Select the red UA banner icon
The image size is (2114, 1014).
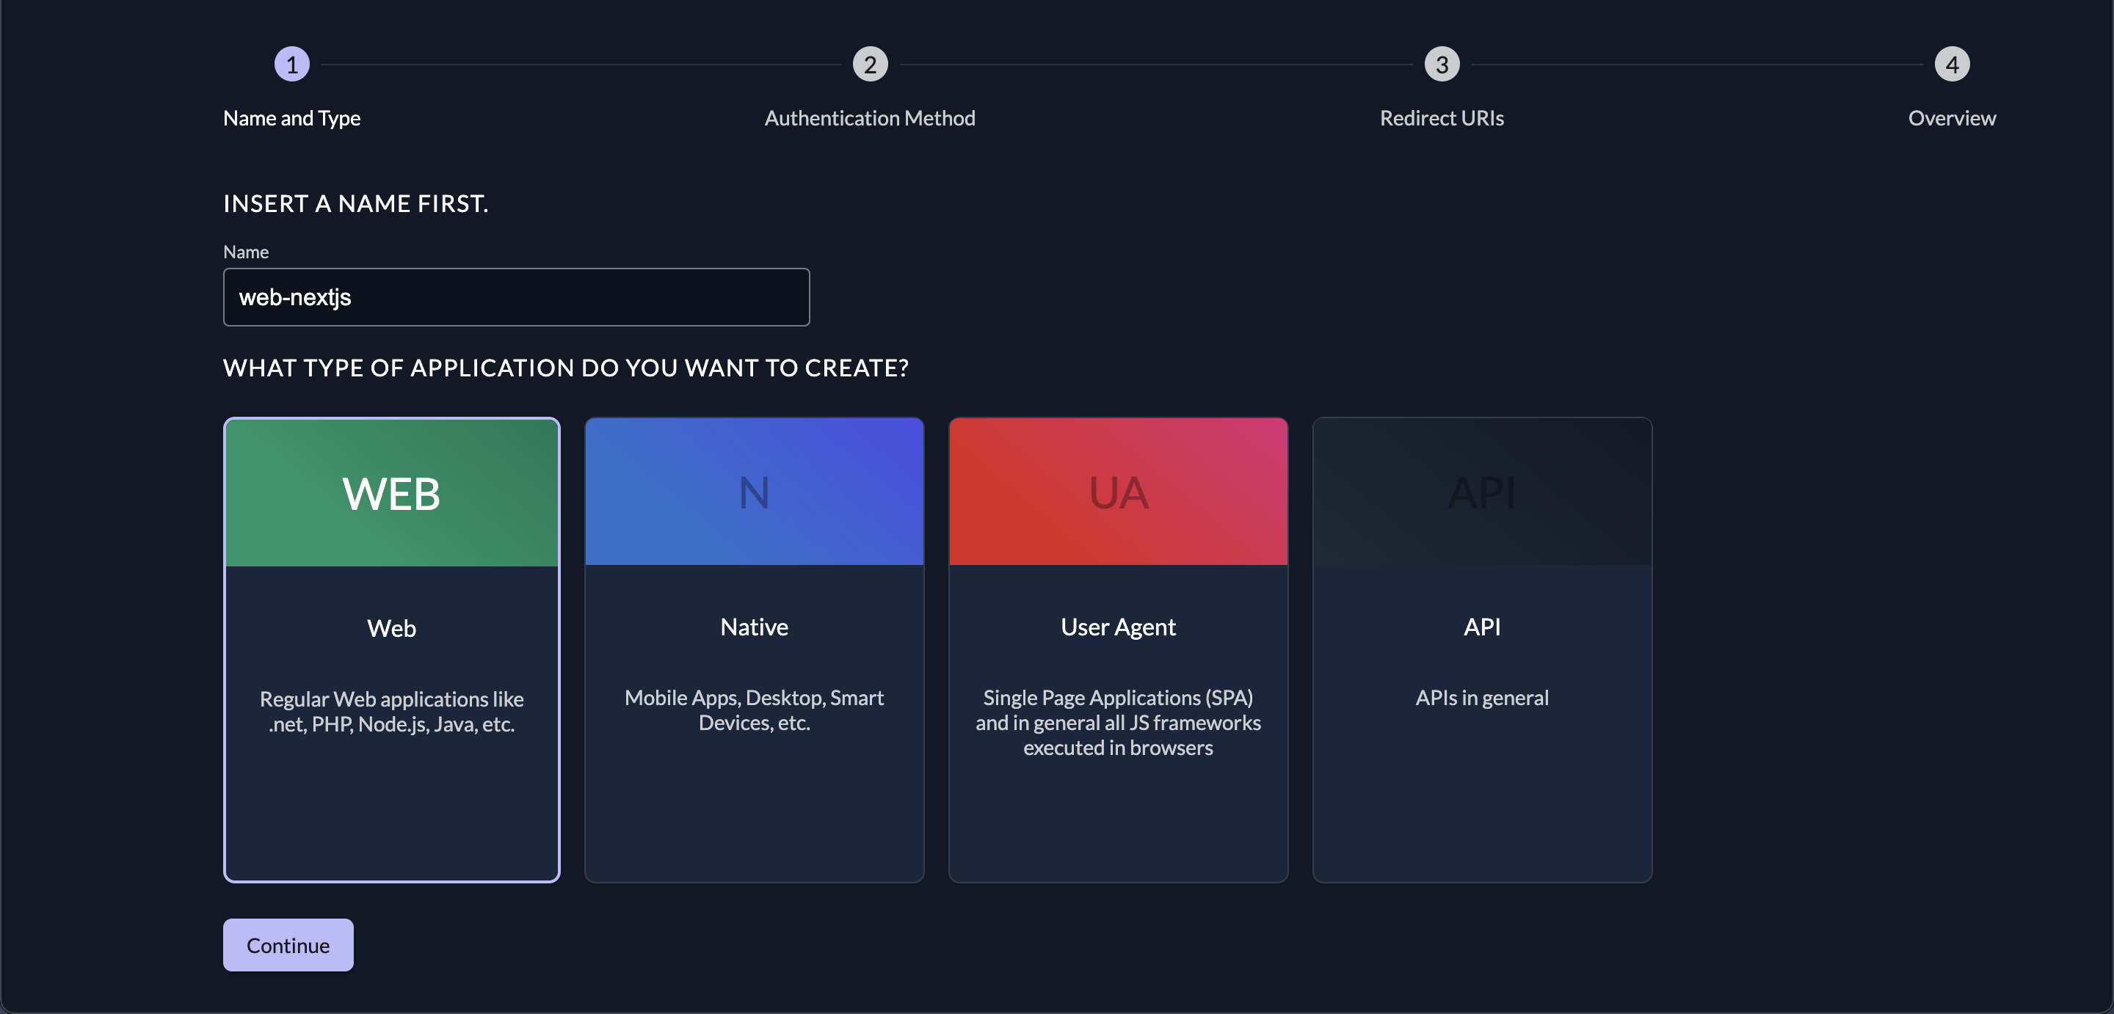(x=1118, y=492)
